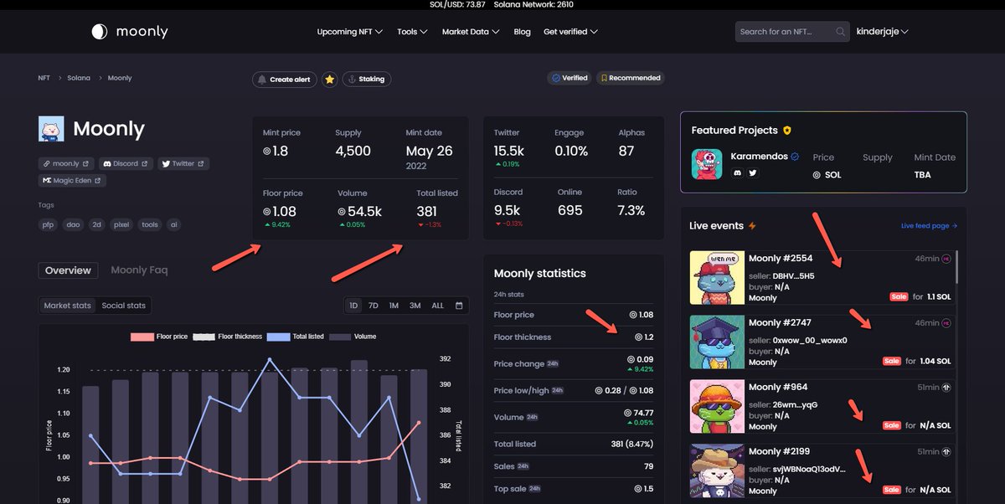Toggle the Floor price legend swatch

click(x=142, y=337)
